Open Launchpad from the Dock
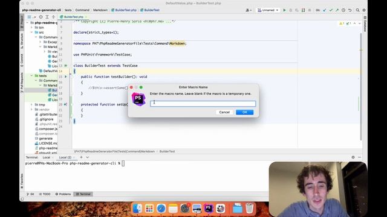Viewport: 387px width, 217px height. (149, 209)
